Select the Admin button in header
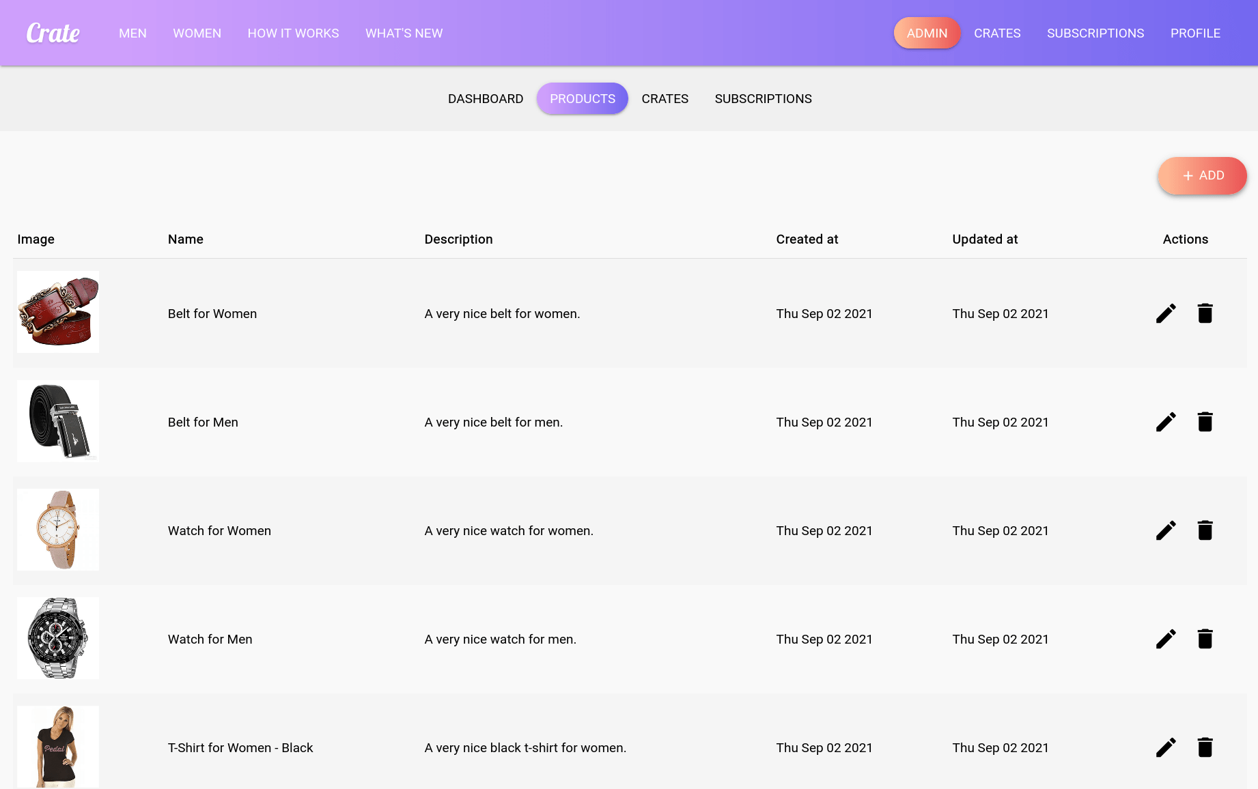This screenshot has width=1258, height=789. tap(927, 33)
